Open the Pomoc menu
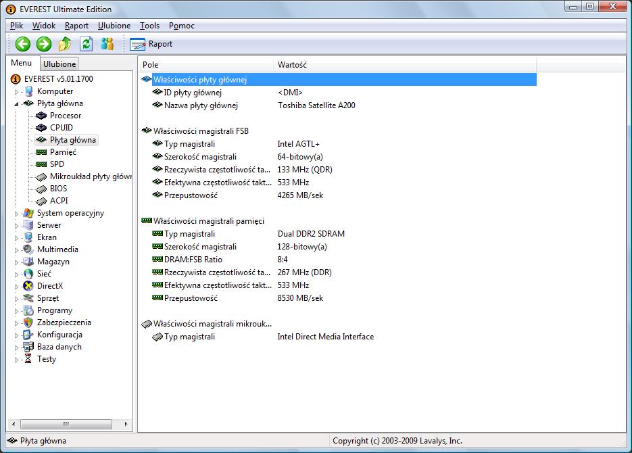Screen dimensions: 632x453 [x=182, y=26]
